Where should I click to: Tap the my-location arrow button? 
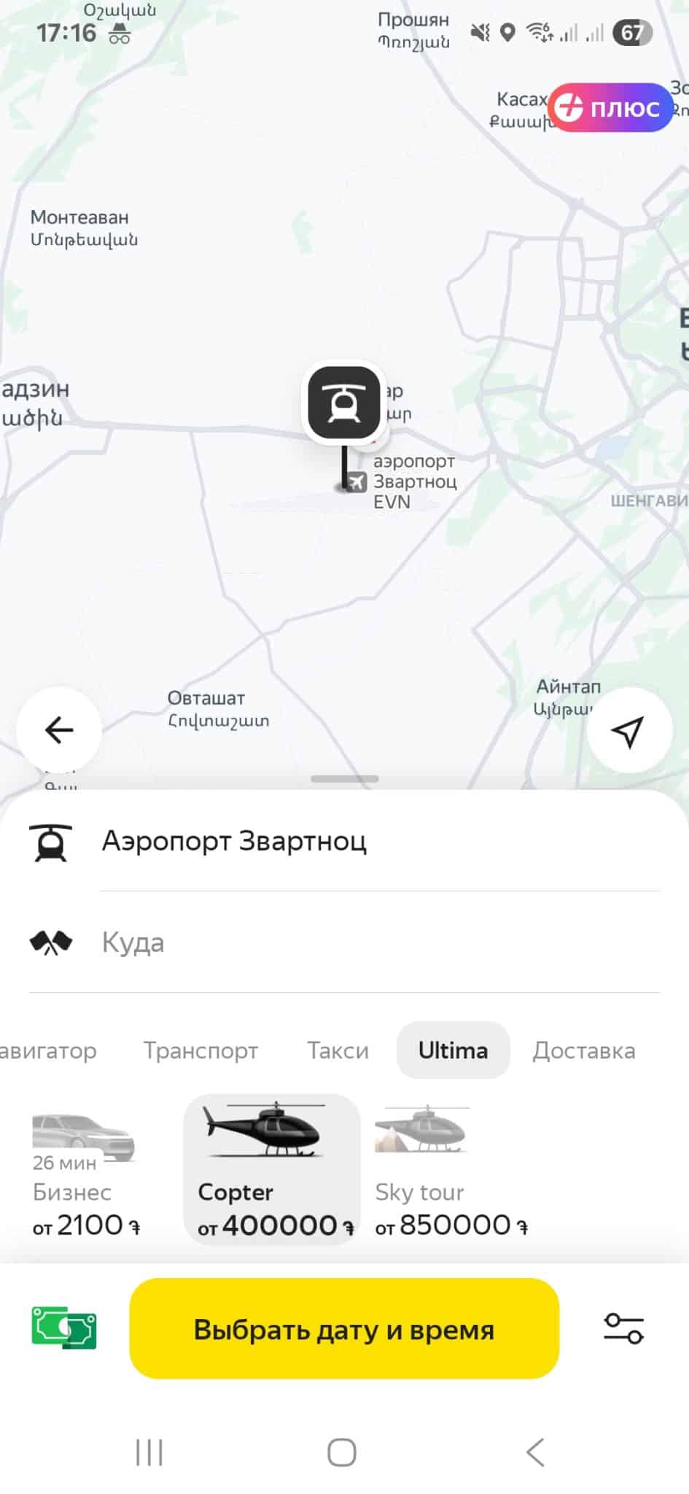click(629, 729)
